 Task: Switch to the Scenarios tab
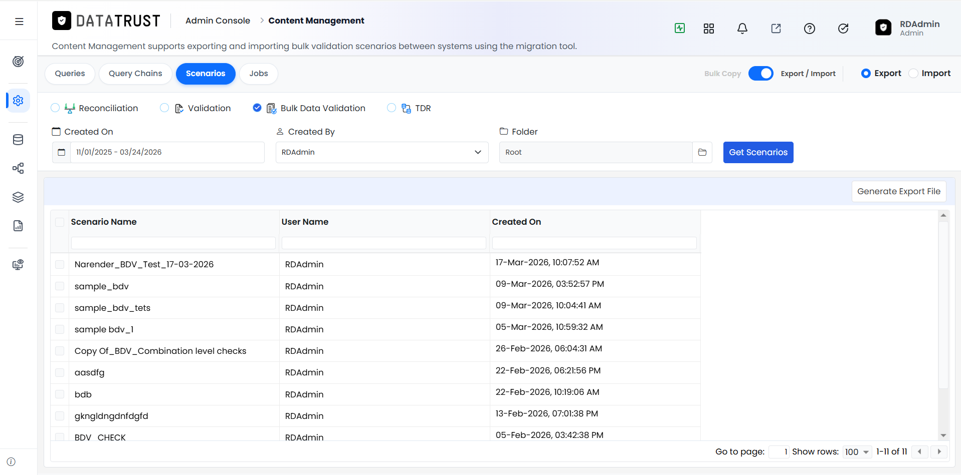coord(206,74)
